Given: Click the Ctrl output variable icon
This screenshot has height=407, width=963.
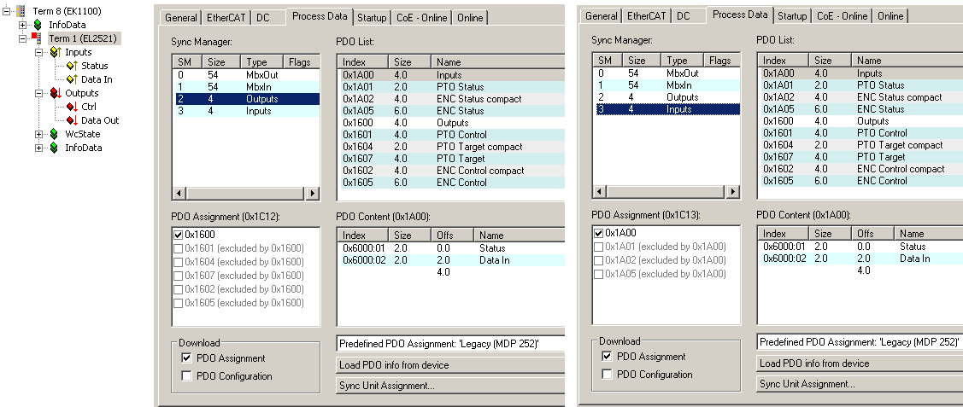Looking at the screenshot, I should pyautogui.click(x=72, y=107).
